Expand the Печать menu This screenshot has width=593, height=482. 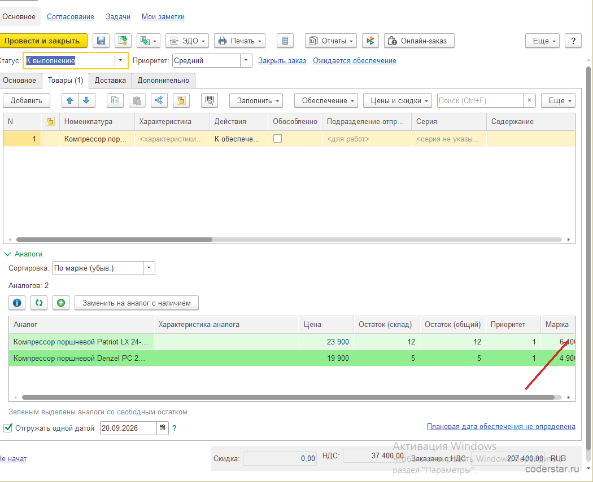[x=240, y=41]
